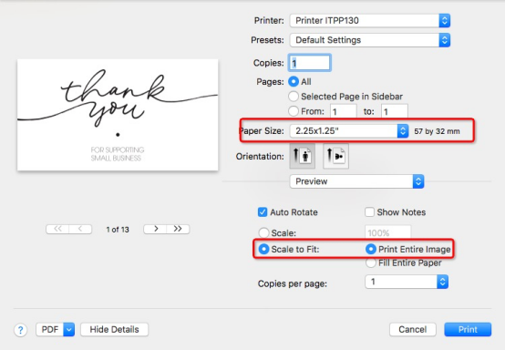This screenshot has height=350, width=505.
Task: Focus the Copies input field
Action: pyautogui.click(x=310, y=63)
